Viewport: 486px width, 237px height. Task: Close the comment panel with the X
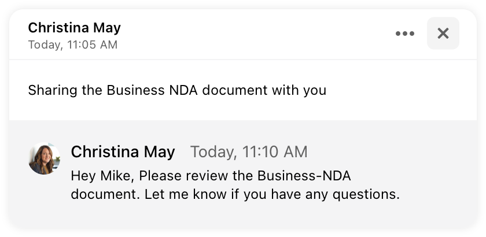443,33
